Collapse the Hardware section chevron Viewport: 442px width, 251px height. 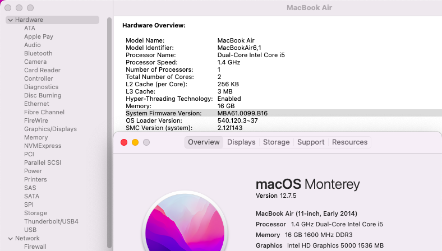click(11, 20)
